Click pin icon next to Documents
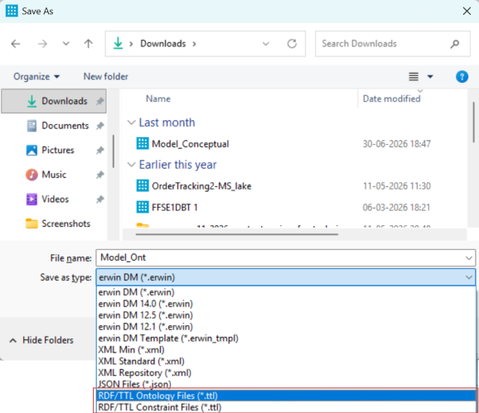 coord(100,126)
